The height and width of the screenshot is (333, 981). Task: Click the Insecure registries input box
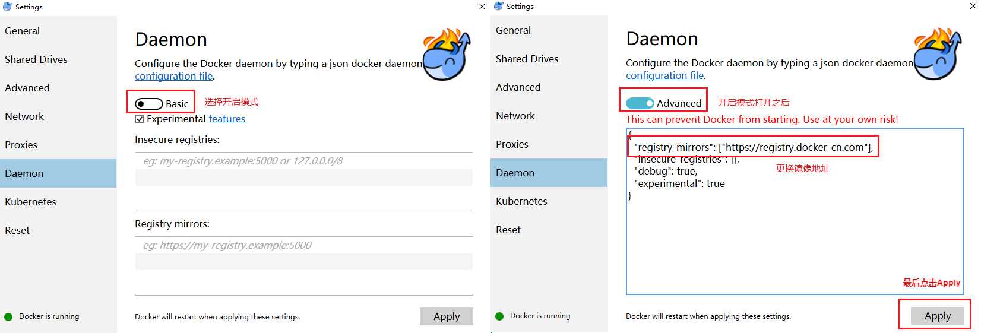pos(304,182)
